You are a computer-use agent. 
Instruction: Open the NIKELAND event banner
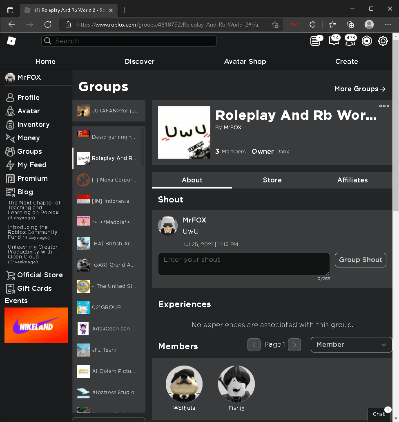coord(36,325)
